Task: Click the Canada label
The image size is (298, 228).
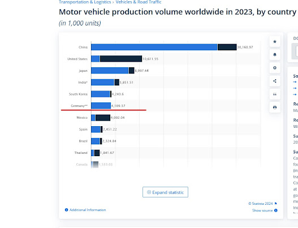Action: pos(82,165)
